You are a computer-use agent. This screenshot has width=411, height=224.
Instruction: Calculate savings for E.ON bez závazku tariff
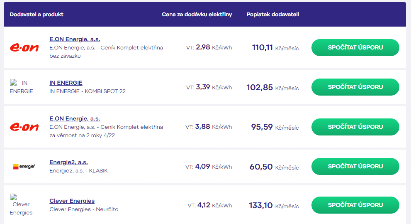click(355, 47)
